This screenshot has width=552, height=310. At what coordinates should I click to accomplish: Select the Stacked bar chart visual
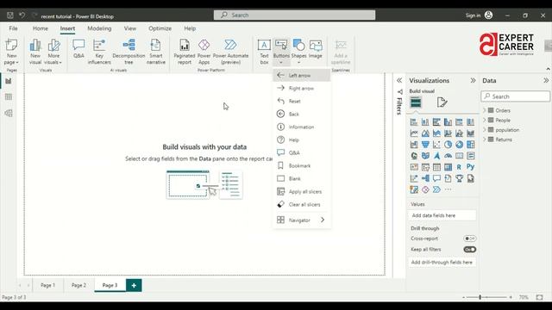tap(414, 122)
